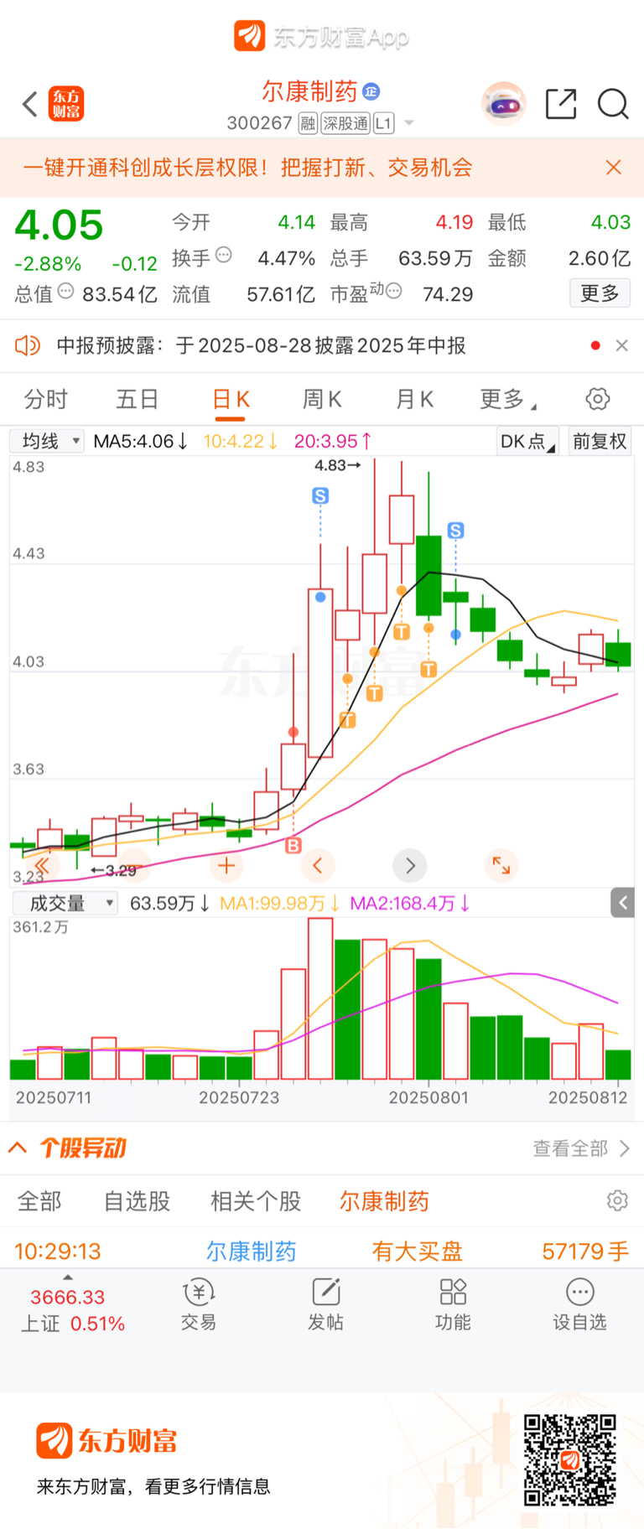Tap the 市盈 info icon
Screen dimensions: 644x1529
(393, 292)
